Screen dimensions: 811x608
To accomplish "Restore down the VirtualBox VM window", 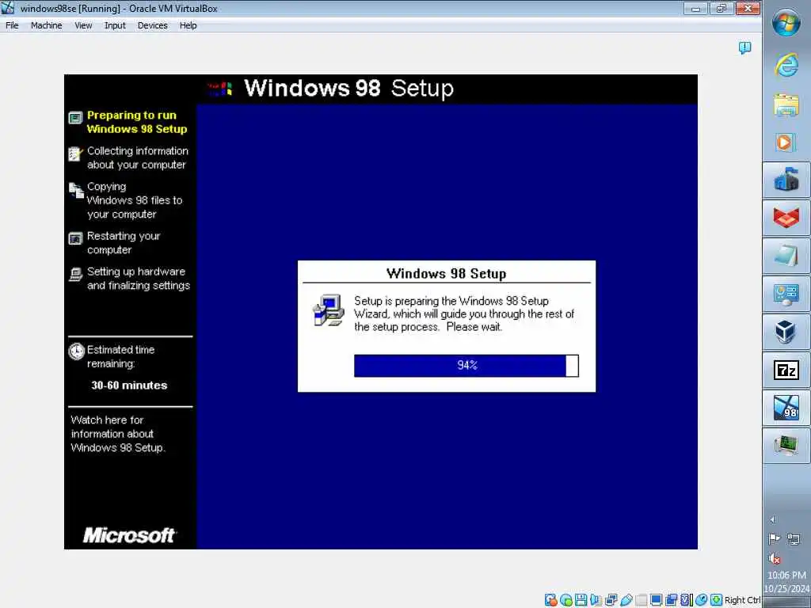I will (x=721, y=8).
